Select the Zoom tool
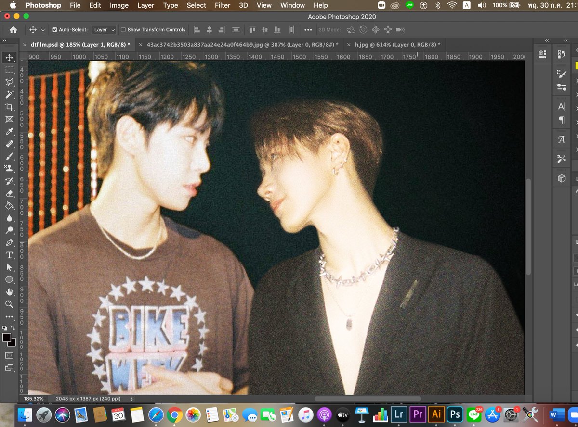578x427 pixels. pyautogui.click(x=9, y=304)
